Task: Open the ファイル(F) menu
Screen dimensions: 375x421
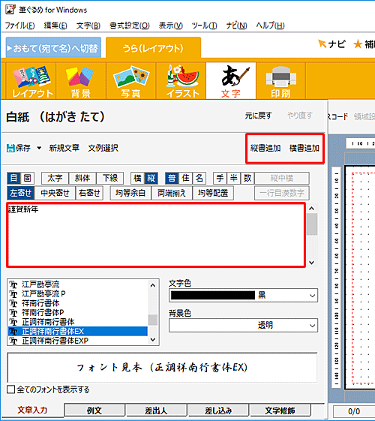Action: click(x=19, y=26)
